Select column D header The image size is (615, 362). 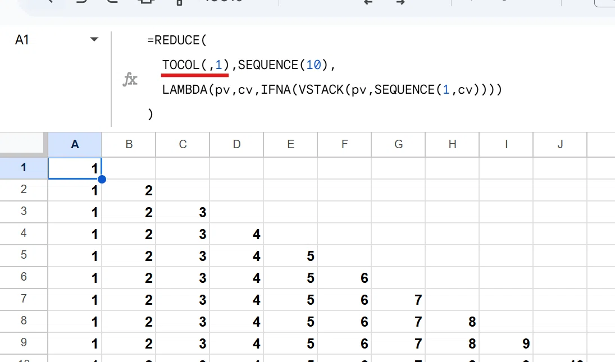(x=237, y=145)
